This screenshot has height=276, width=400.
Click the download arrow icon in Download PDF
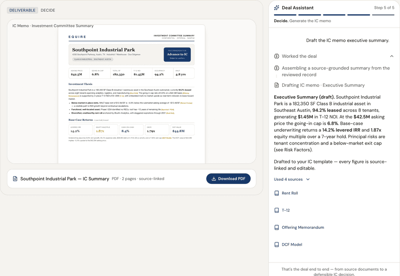click(214, 179)
